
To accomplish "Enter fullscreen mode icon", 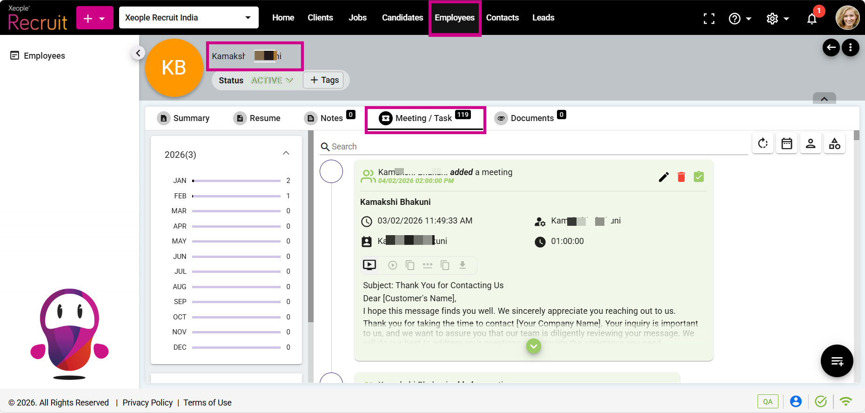I will (x=709, y=19).
